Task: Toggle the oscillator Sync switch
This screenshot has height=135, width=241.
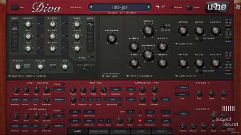Action: [90, 58]
